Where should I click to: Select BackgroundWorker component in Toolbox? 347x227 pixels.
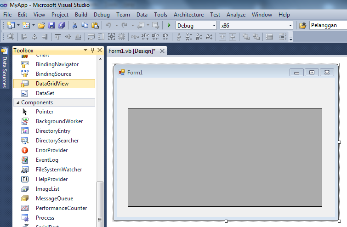tap(54, 121)
